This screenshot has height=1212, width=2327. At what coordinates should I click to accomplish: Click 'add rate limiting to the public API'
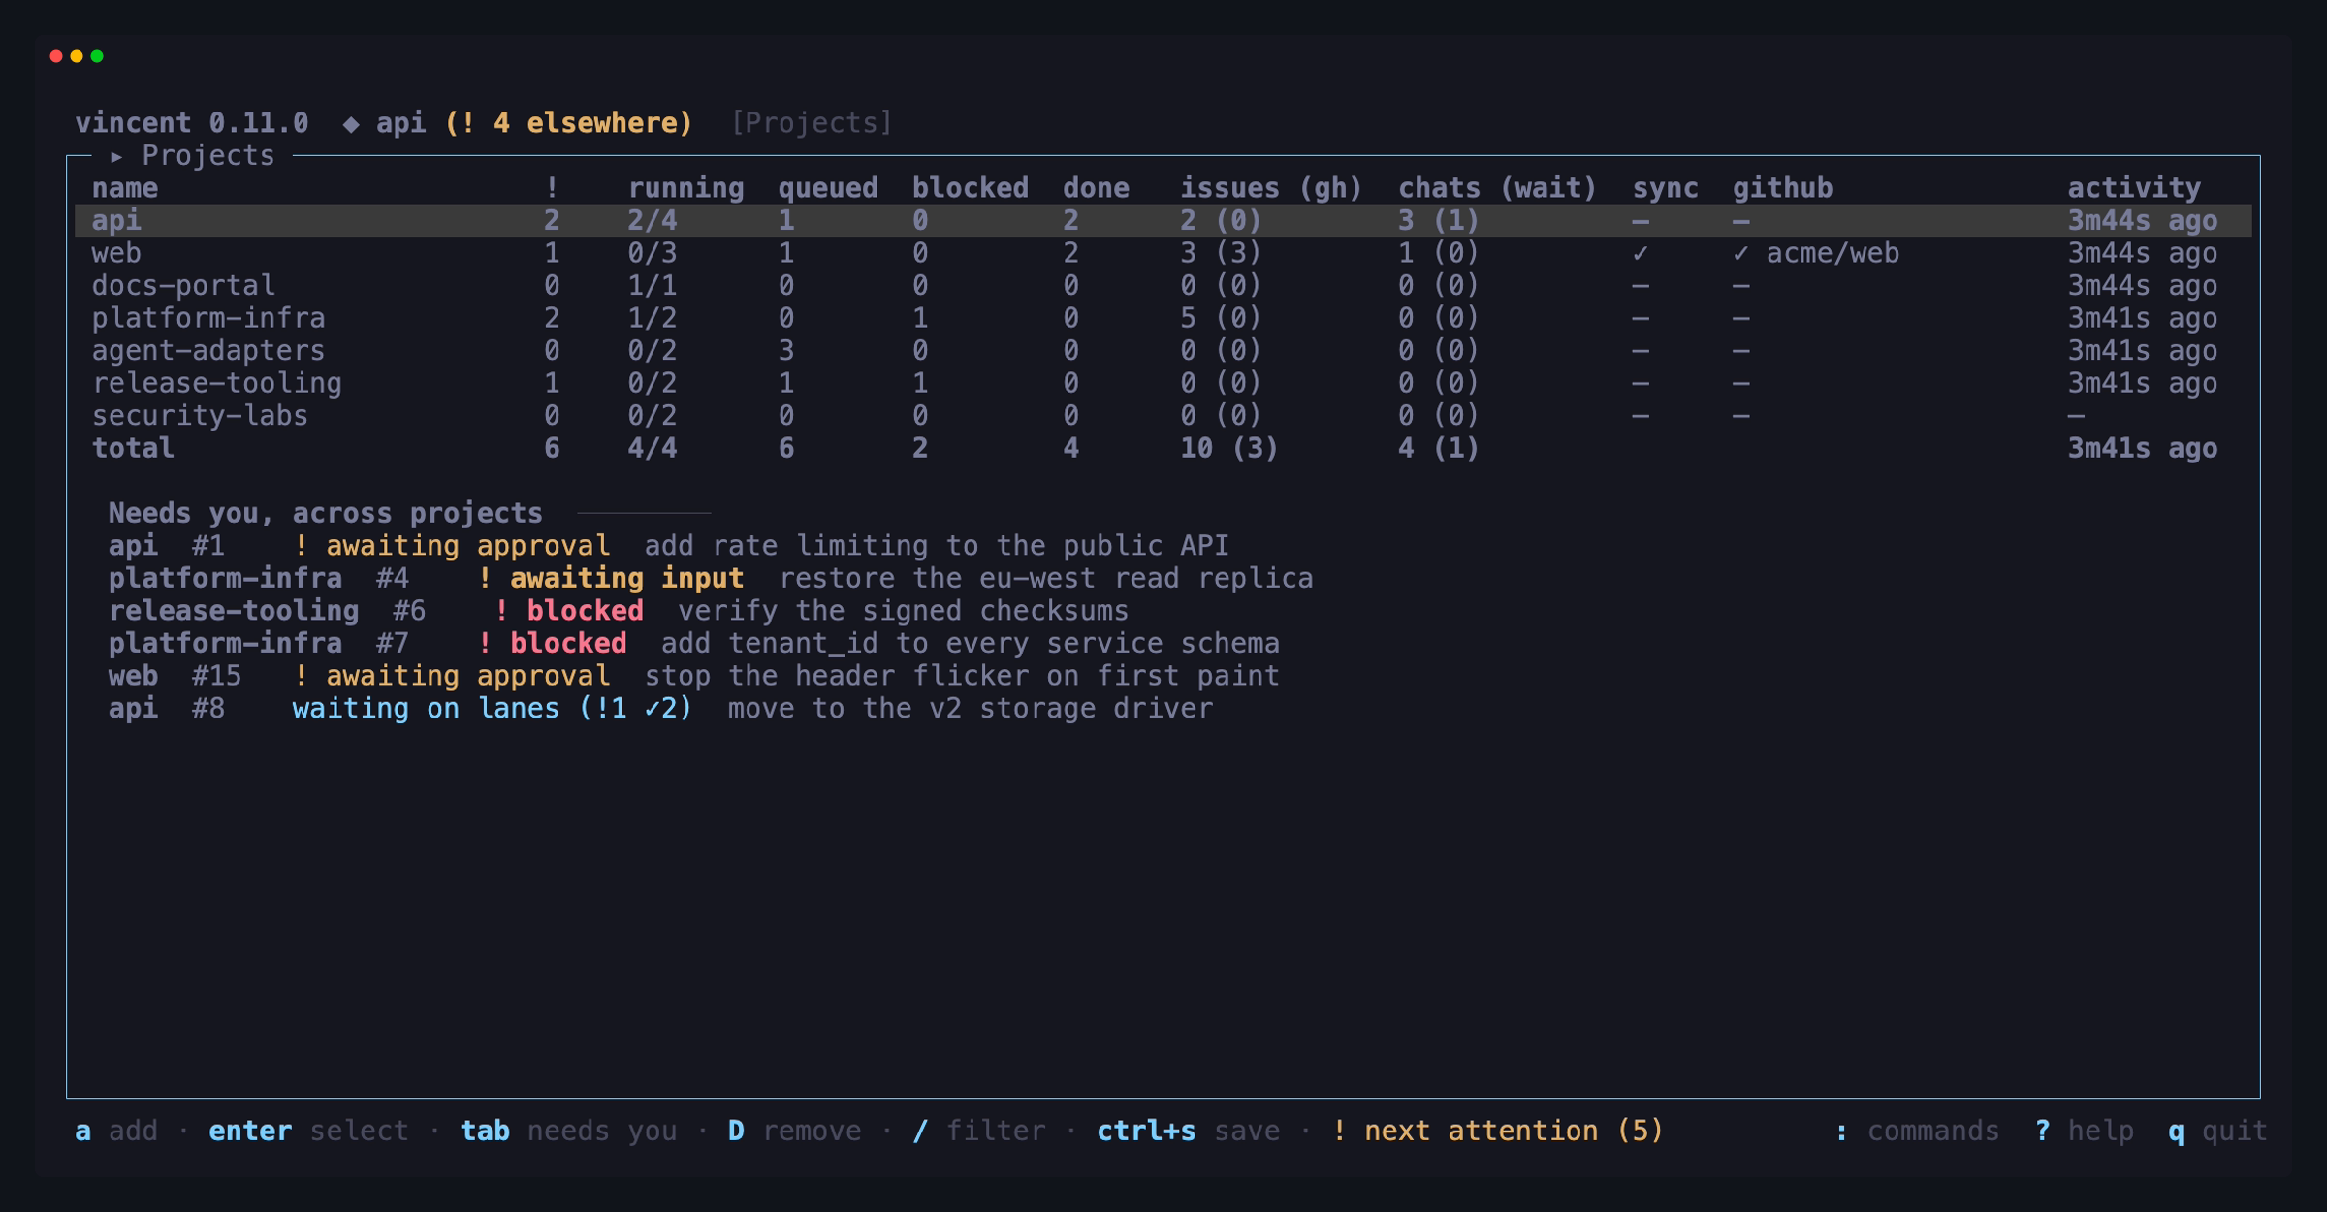(937, 546)
